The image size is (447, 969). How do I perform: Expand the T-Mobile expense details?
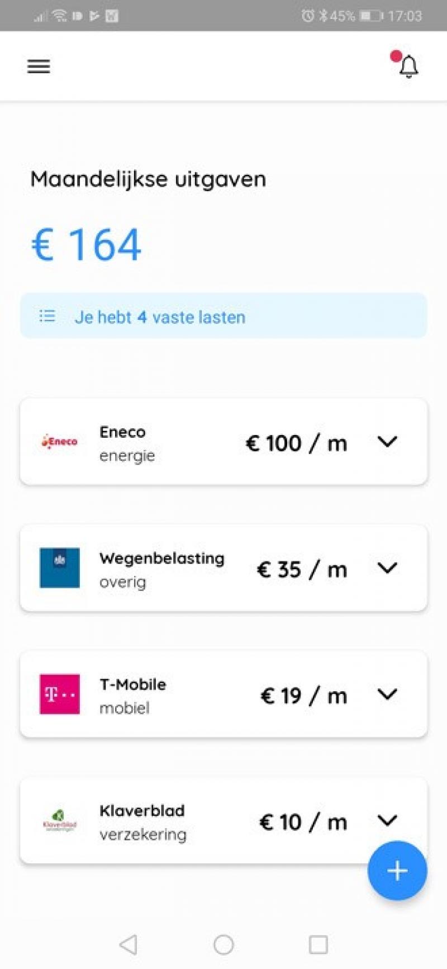click(387, 694)
